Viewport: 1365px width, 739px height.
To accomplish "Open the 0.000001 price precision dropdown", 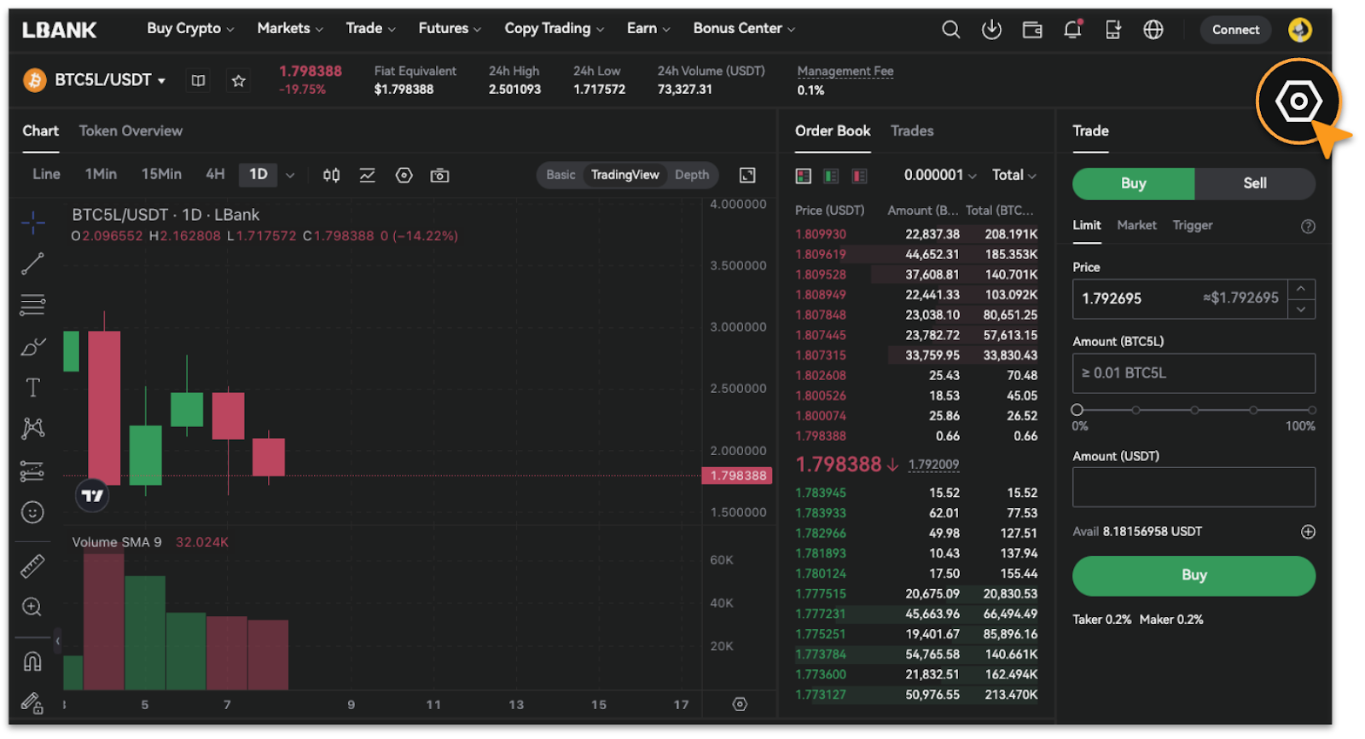I will click(940, 175).
